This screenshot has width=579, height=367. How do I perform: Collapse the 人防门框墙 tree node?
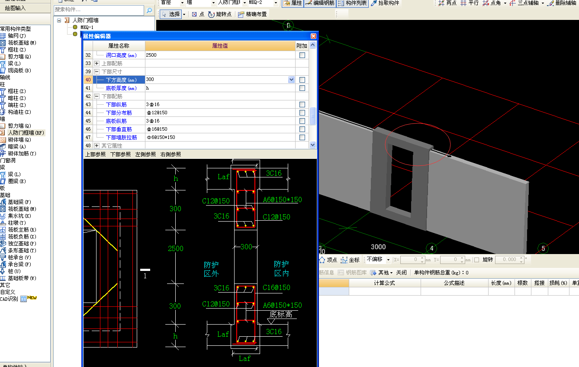[x=59, y=20]
